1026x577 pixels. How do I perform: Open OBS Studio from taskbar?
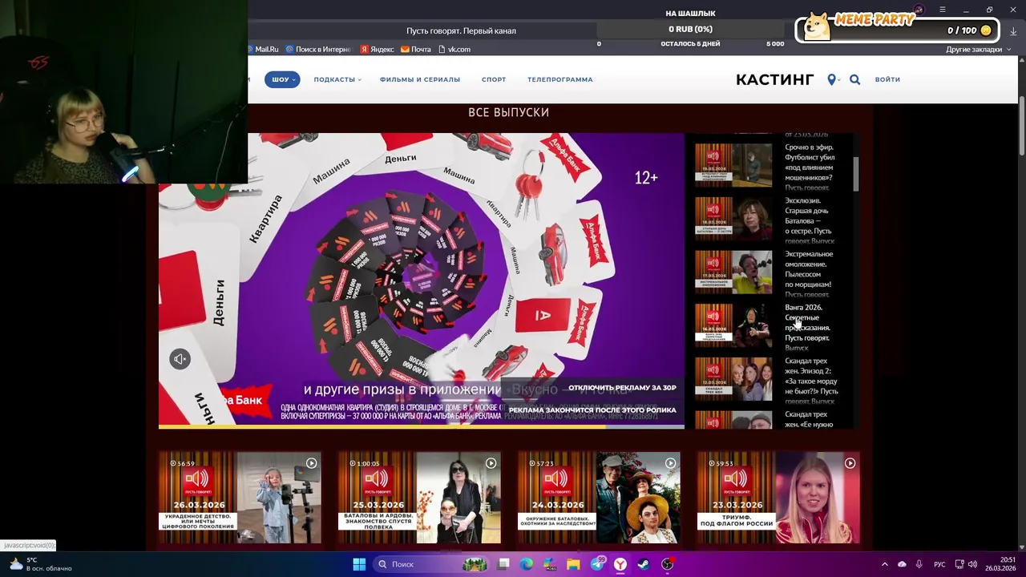667,564
